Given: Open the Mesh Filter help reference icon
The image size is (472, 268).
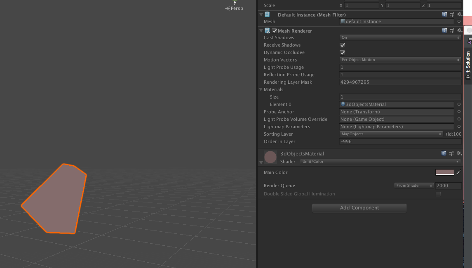Looking at the screenshot, I should tap(444, 14).
